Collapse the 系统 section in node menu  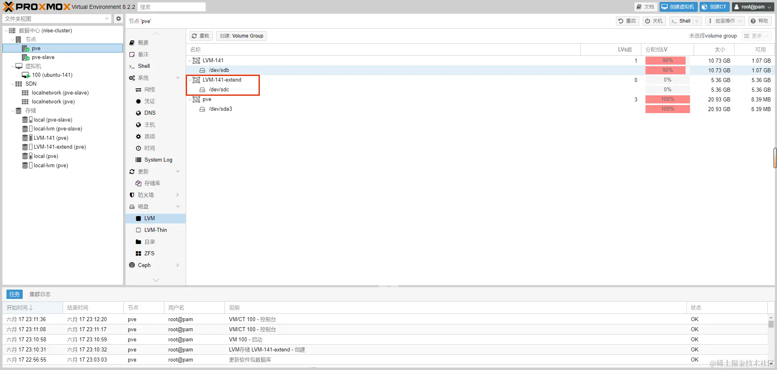coord(178,78)
